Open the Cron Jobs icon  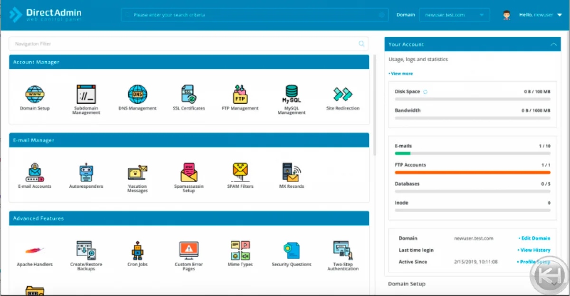[137, 251]
